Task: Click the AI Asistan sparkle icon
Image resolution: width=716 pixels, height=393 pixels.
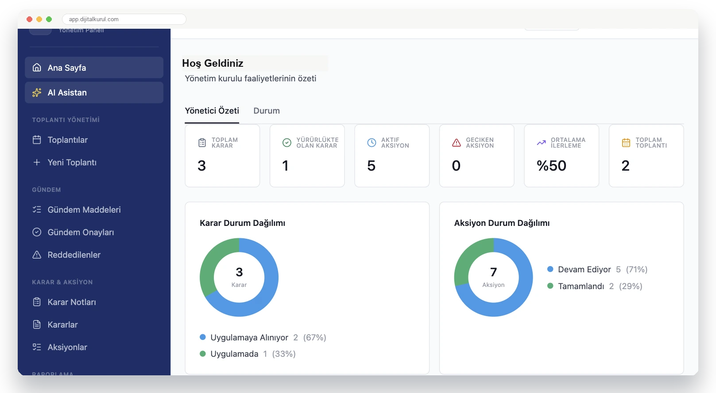Action: 37,92
